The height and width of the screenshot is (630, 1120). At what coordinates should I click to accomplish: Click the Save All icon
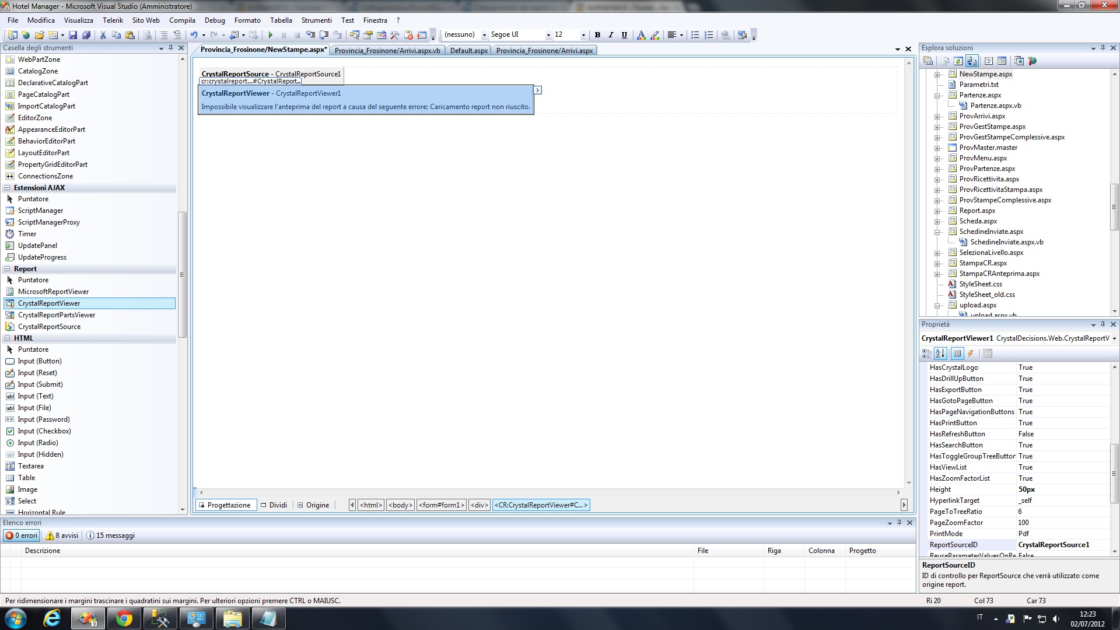(86, 35)
